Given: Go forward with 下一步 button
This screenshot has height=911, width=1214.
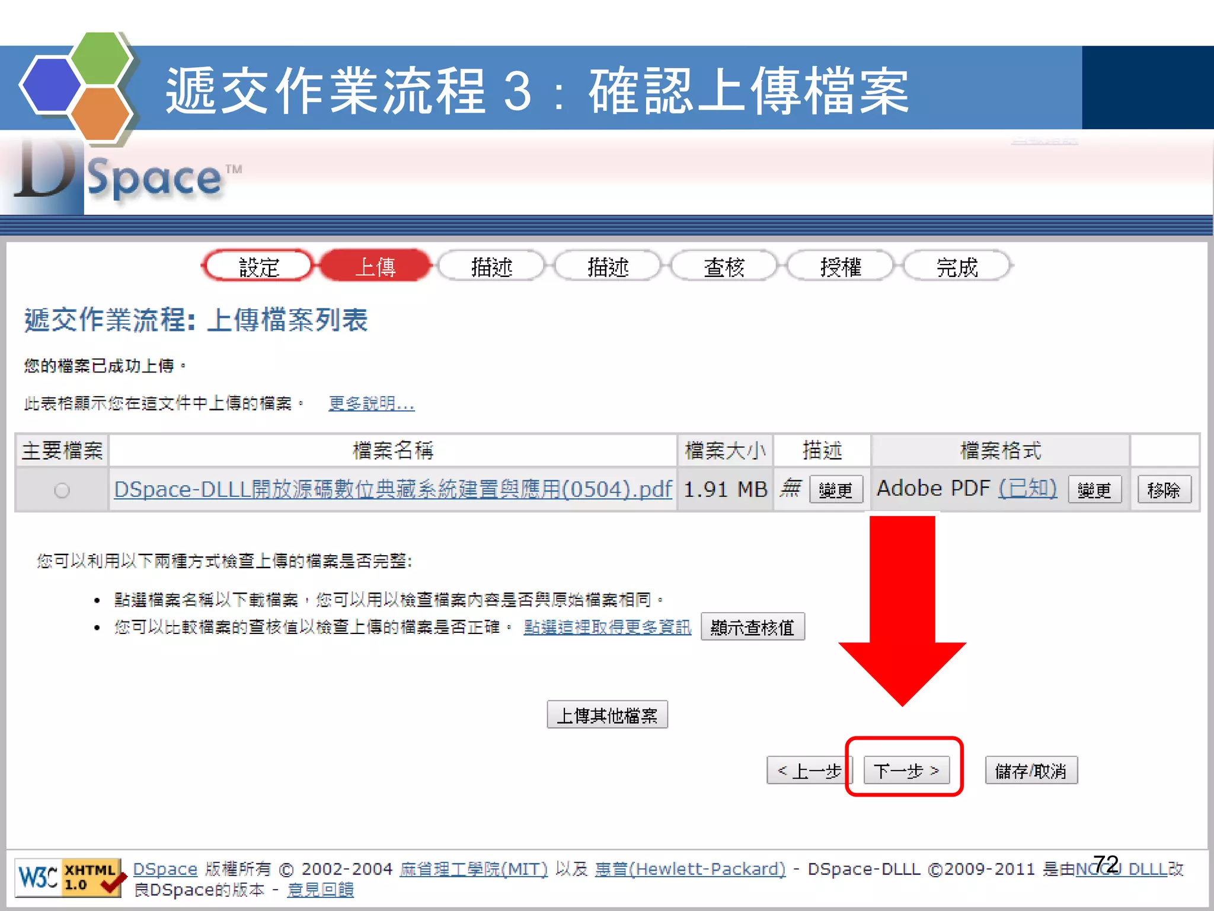Looking at the screenshot, I should coord(906,770).
